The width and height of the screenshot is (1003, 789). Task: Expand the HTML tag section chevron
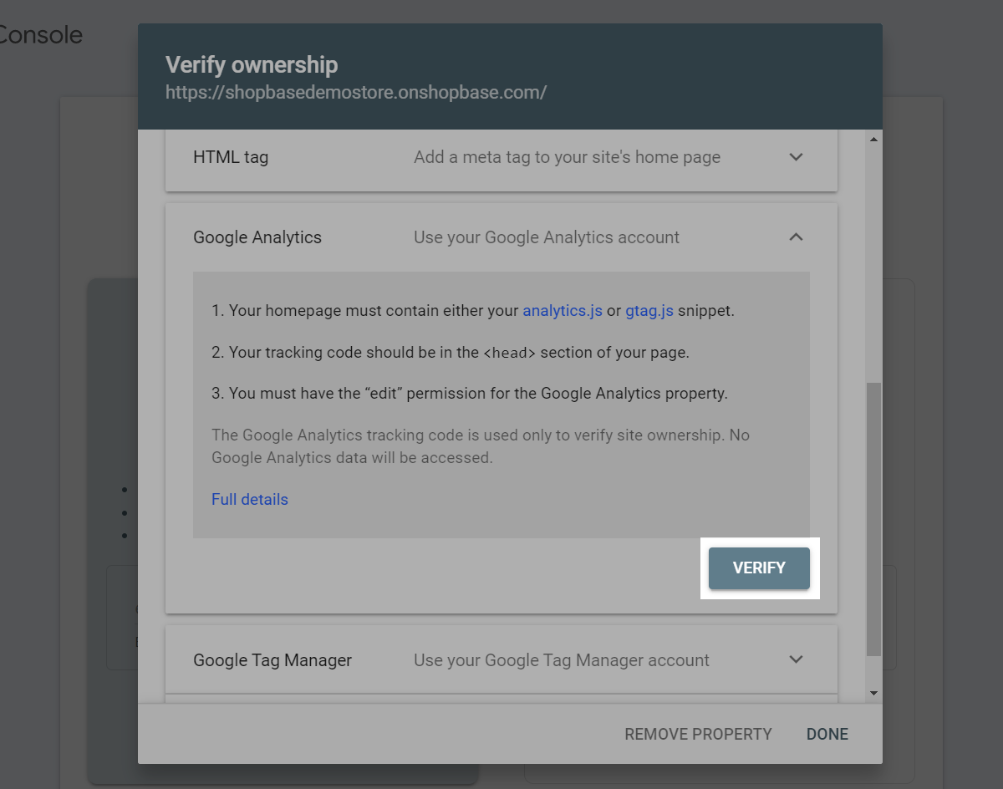pyautogui.click(x=796, y=157)
